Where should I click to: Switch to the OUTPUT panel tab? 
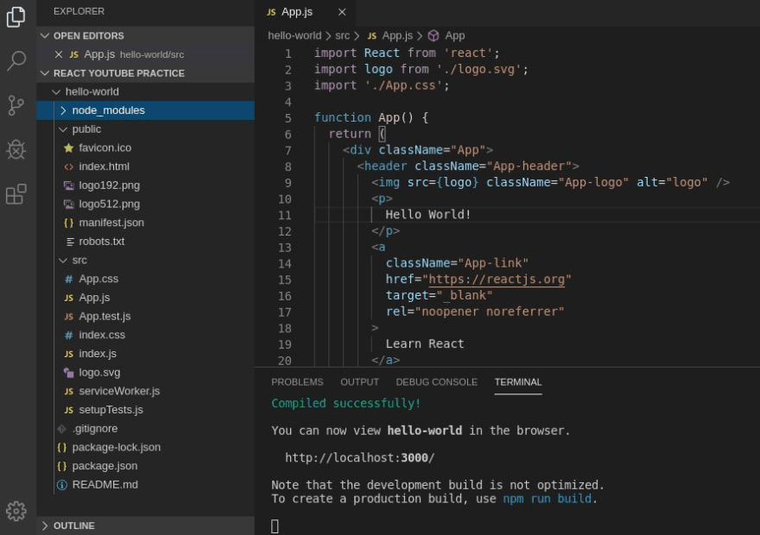point(359,381)
